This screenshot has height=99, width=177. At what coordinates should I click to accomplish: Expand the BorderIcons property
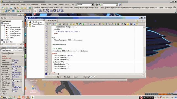pyautogui.click(x=1, y=75)
